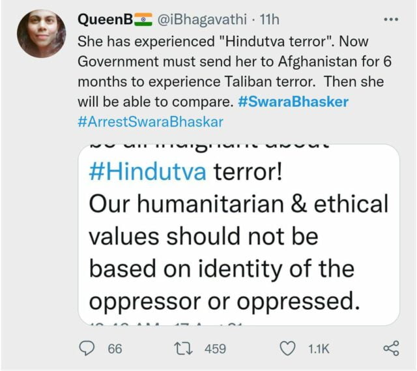Click the Indian flag emoji beside QueenB
Viewport: 417px width, 371px height.
(x=143, y=20)
